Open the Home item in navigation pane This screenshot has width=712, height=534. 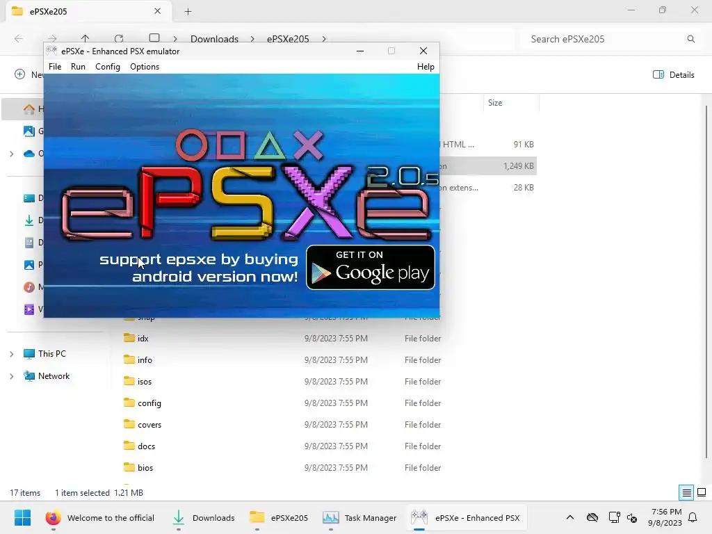(29, 109)
